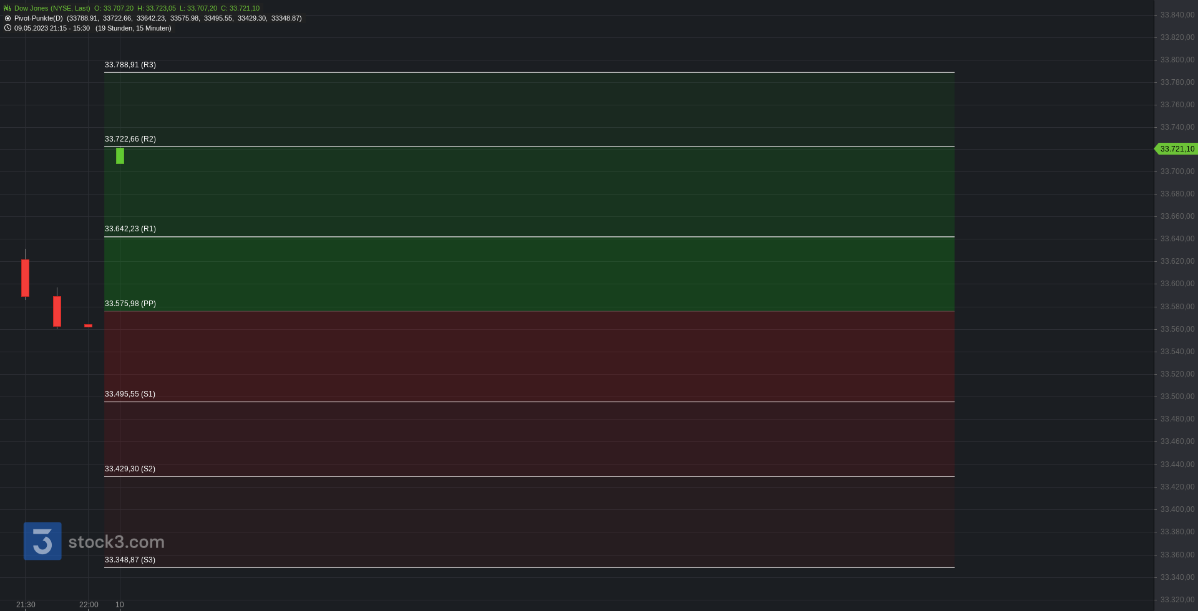Select the 33.722,66 (R2) resistance label

click(130, 139)
